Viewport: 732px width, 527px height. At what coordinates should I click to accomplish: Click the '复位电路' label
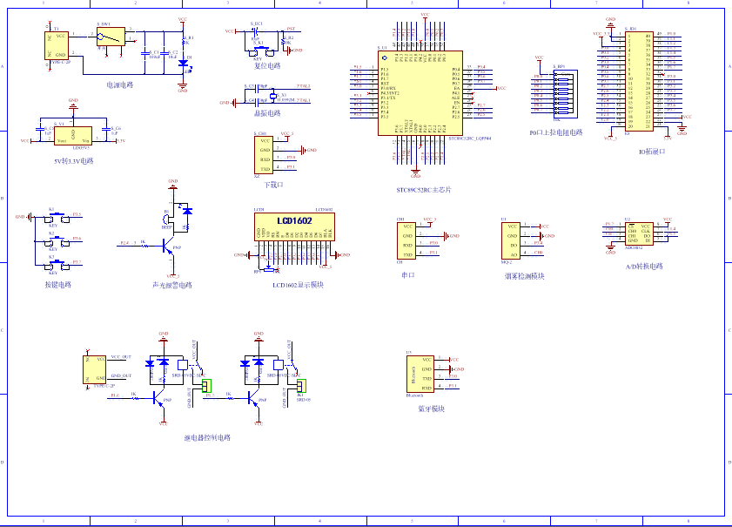[267, 66]
